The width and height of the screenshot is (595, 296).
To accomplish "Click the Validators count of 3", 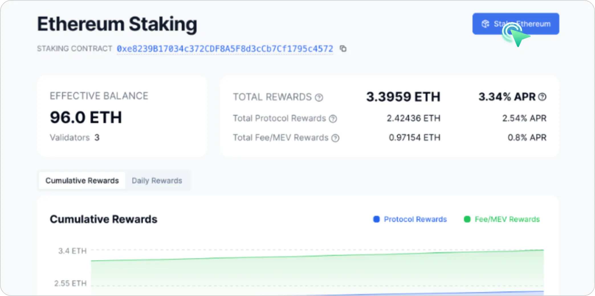I will point(97,138).
